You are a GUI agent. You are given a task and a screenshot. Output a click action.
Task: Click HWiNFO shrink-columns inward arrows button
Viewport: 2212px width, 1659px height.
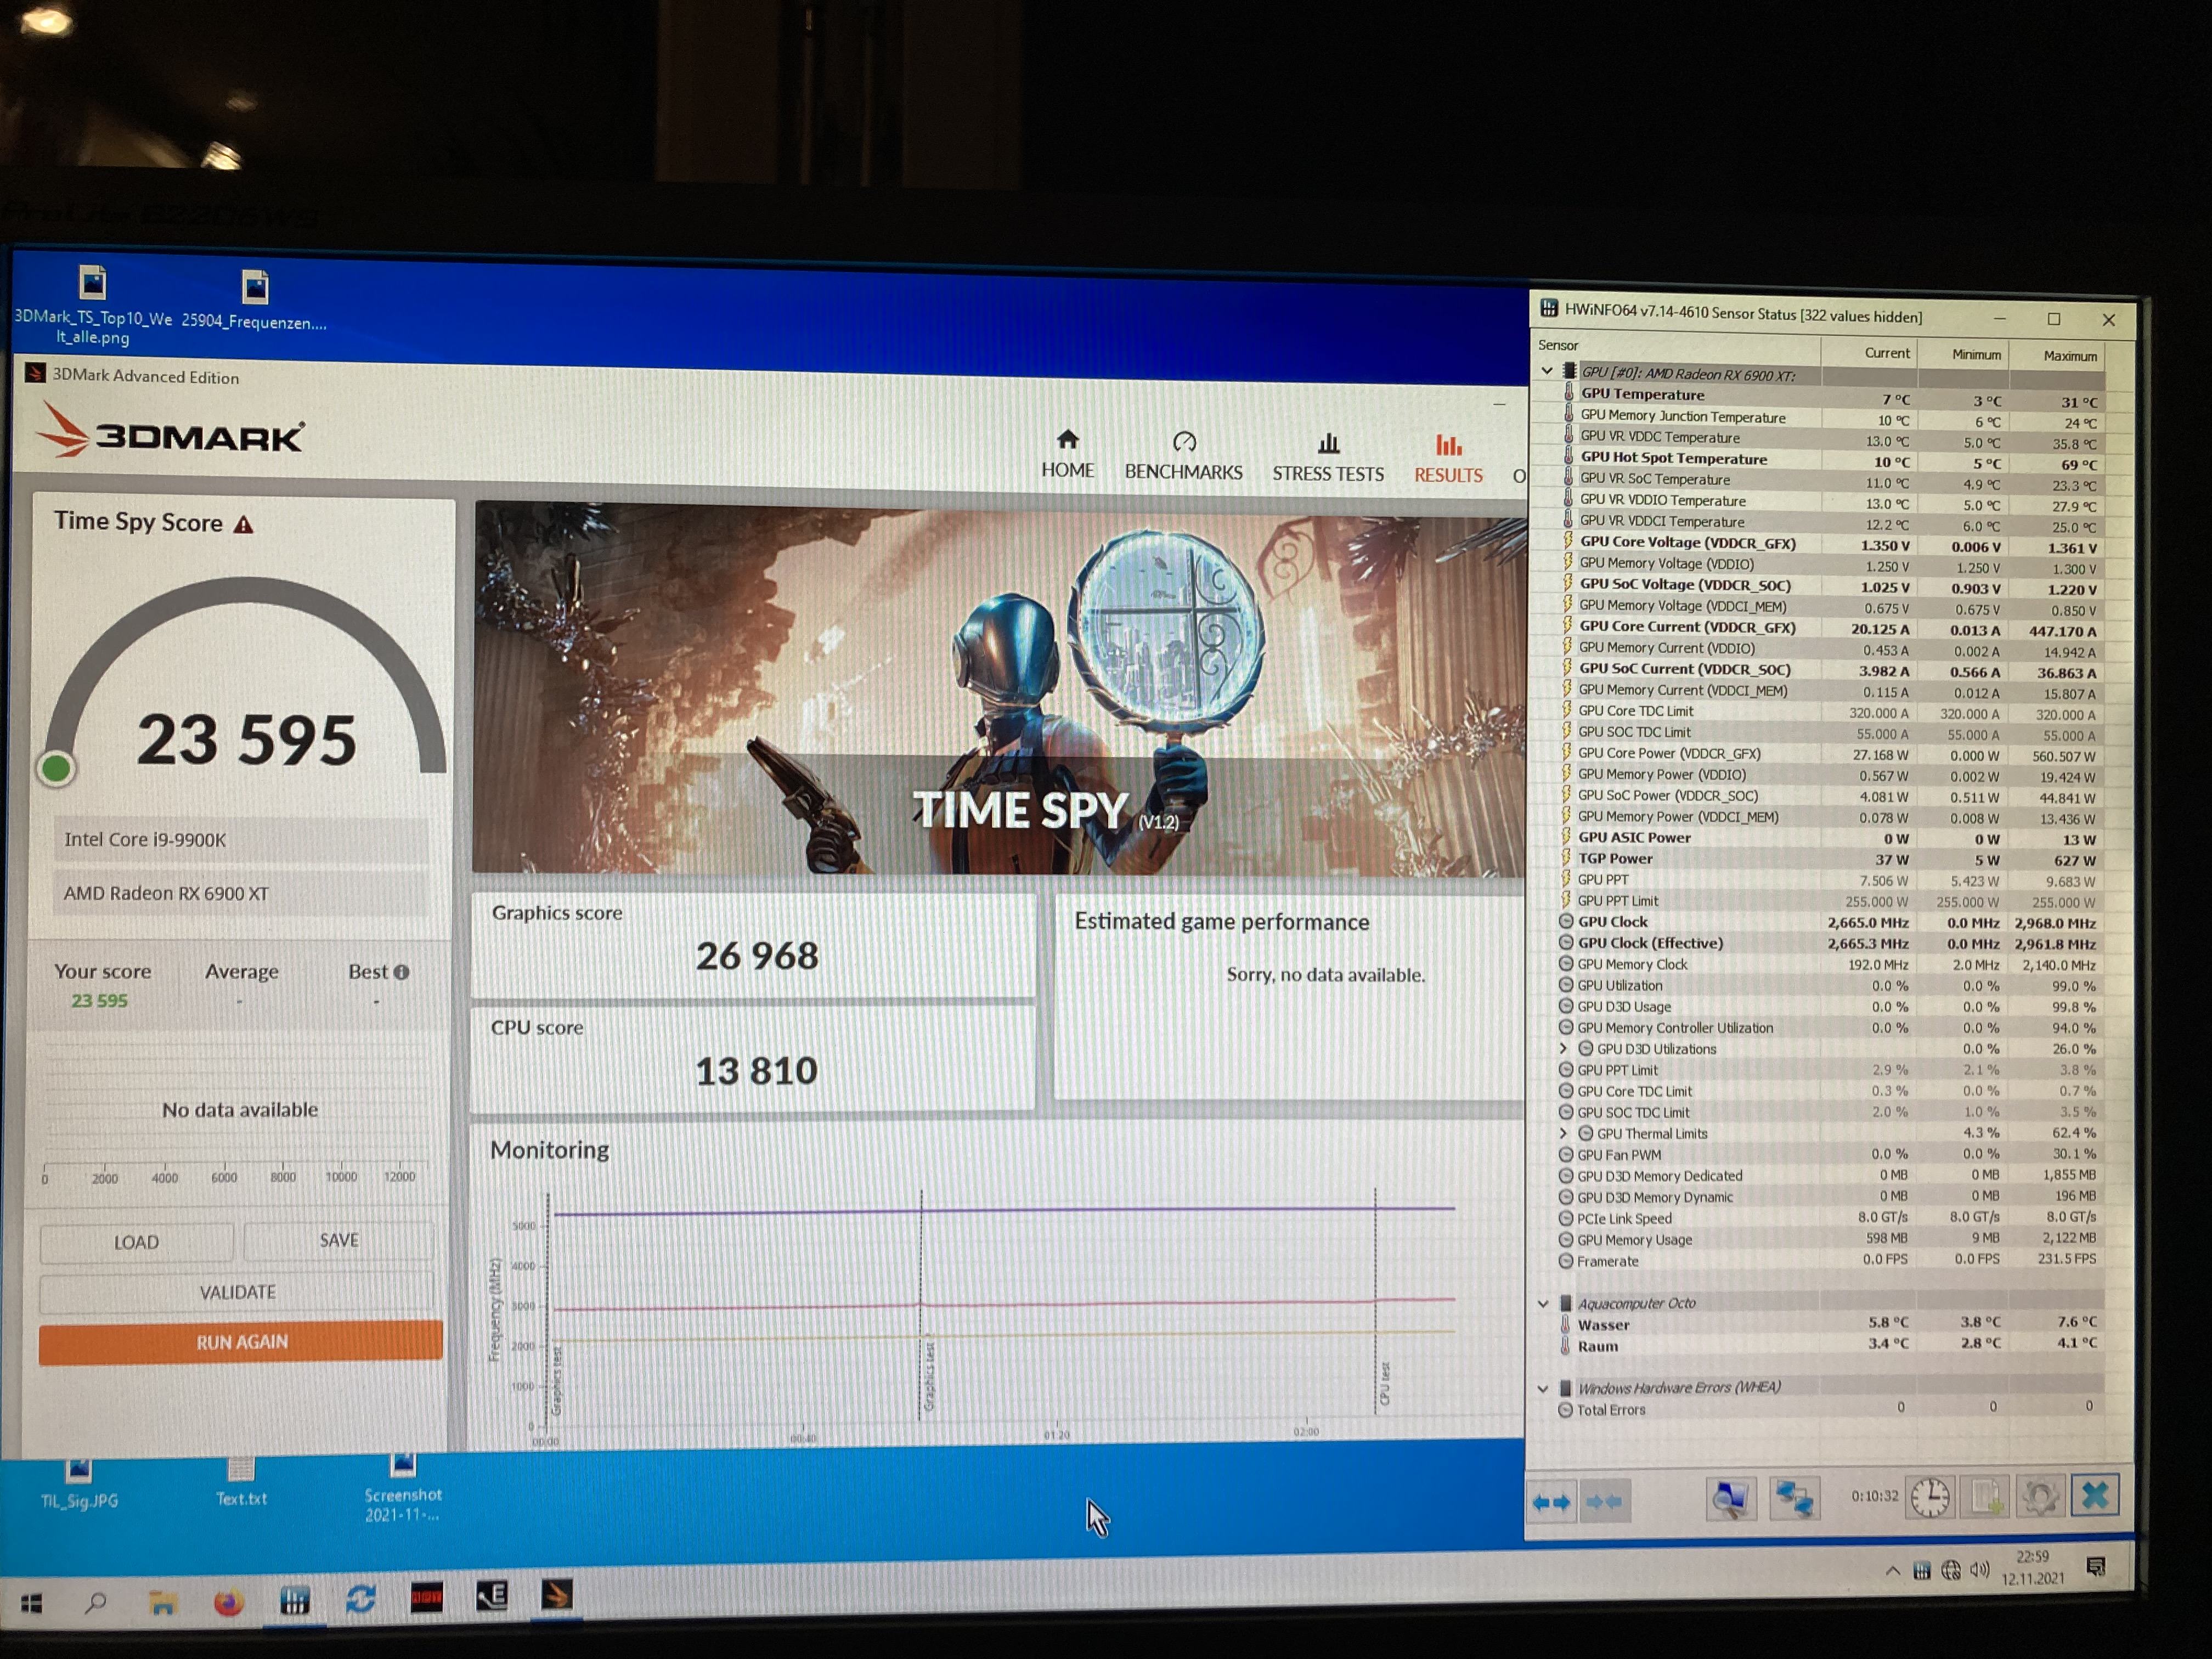1604,1502
